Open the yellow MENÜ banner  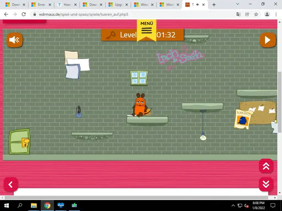coord(147,30)
